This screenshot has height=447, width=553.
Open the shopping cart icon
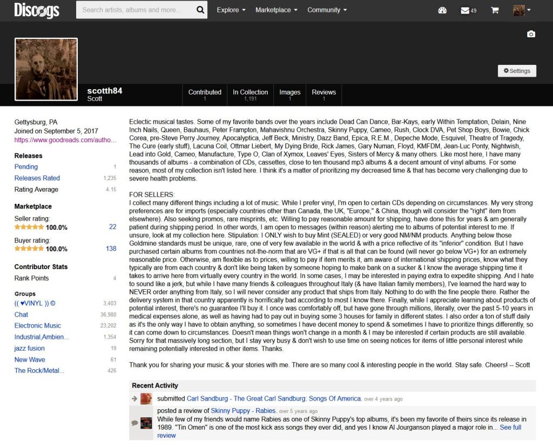494,10
